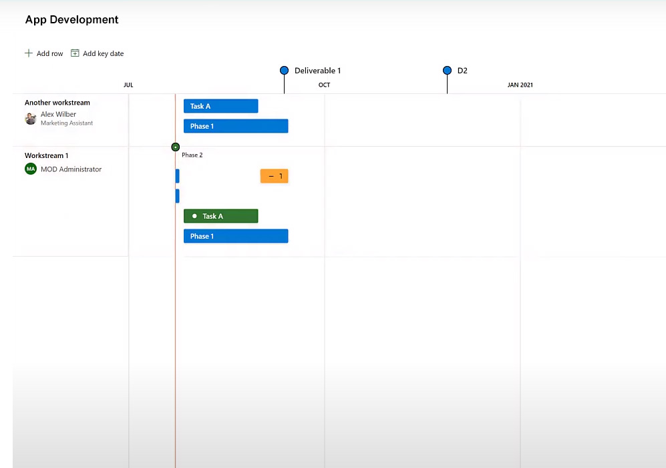666x468 pixels.
Task: Click the App Development roadmap title
Action: [x=71, y=20]
